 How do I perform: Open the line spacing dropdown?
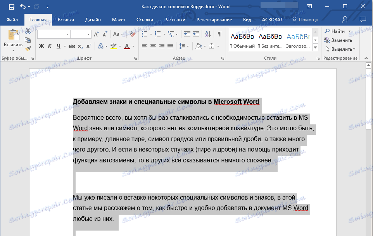click(185, 46)
